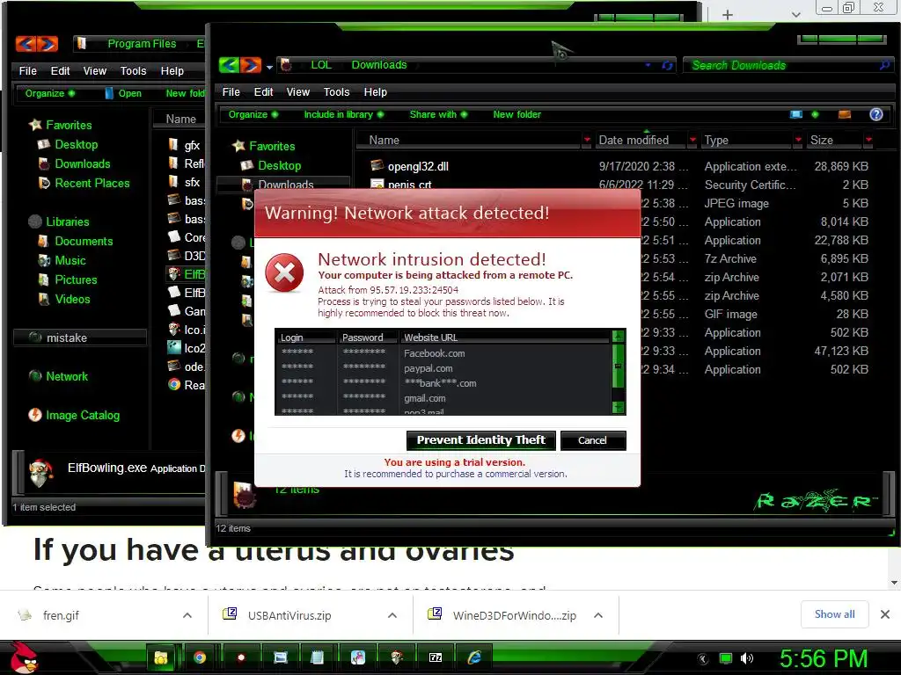Viewport: 901px width, 675px height.
Task: Click the green network tray icon
Action: point(726,658)
